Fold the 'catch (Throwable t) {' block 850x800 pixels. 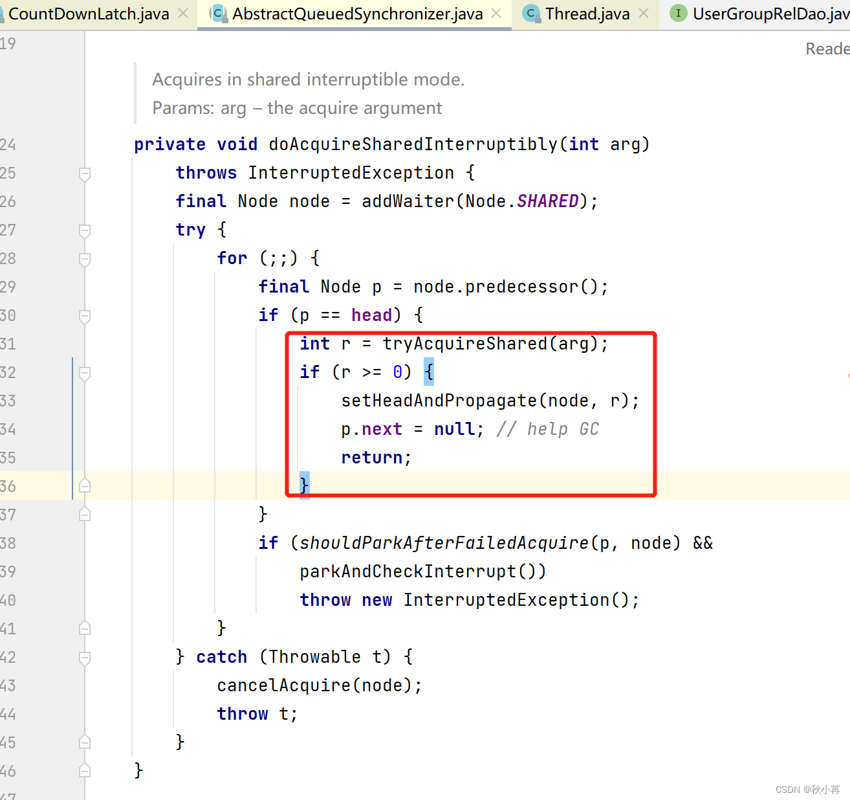tap(85, 658)
